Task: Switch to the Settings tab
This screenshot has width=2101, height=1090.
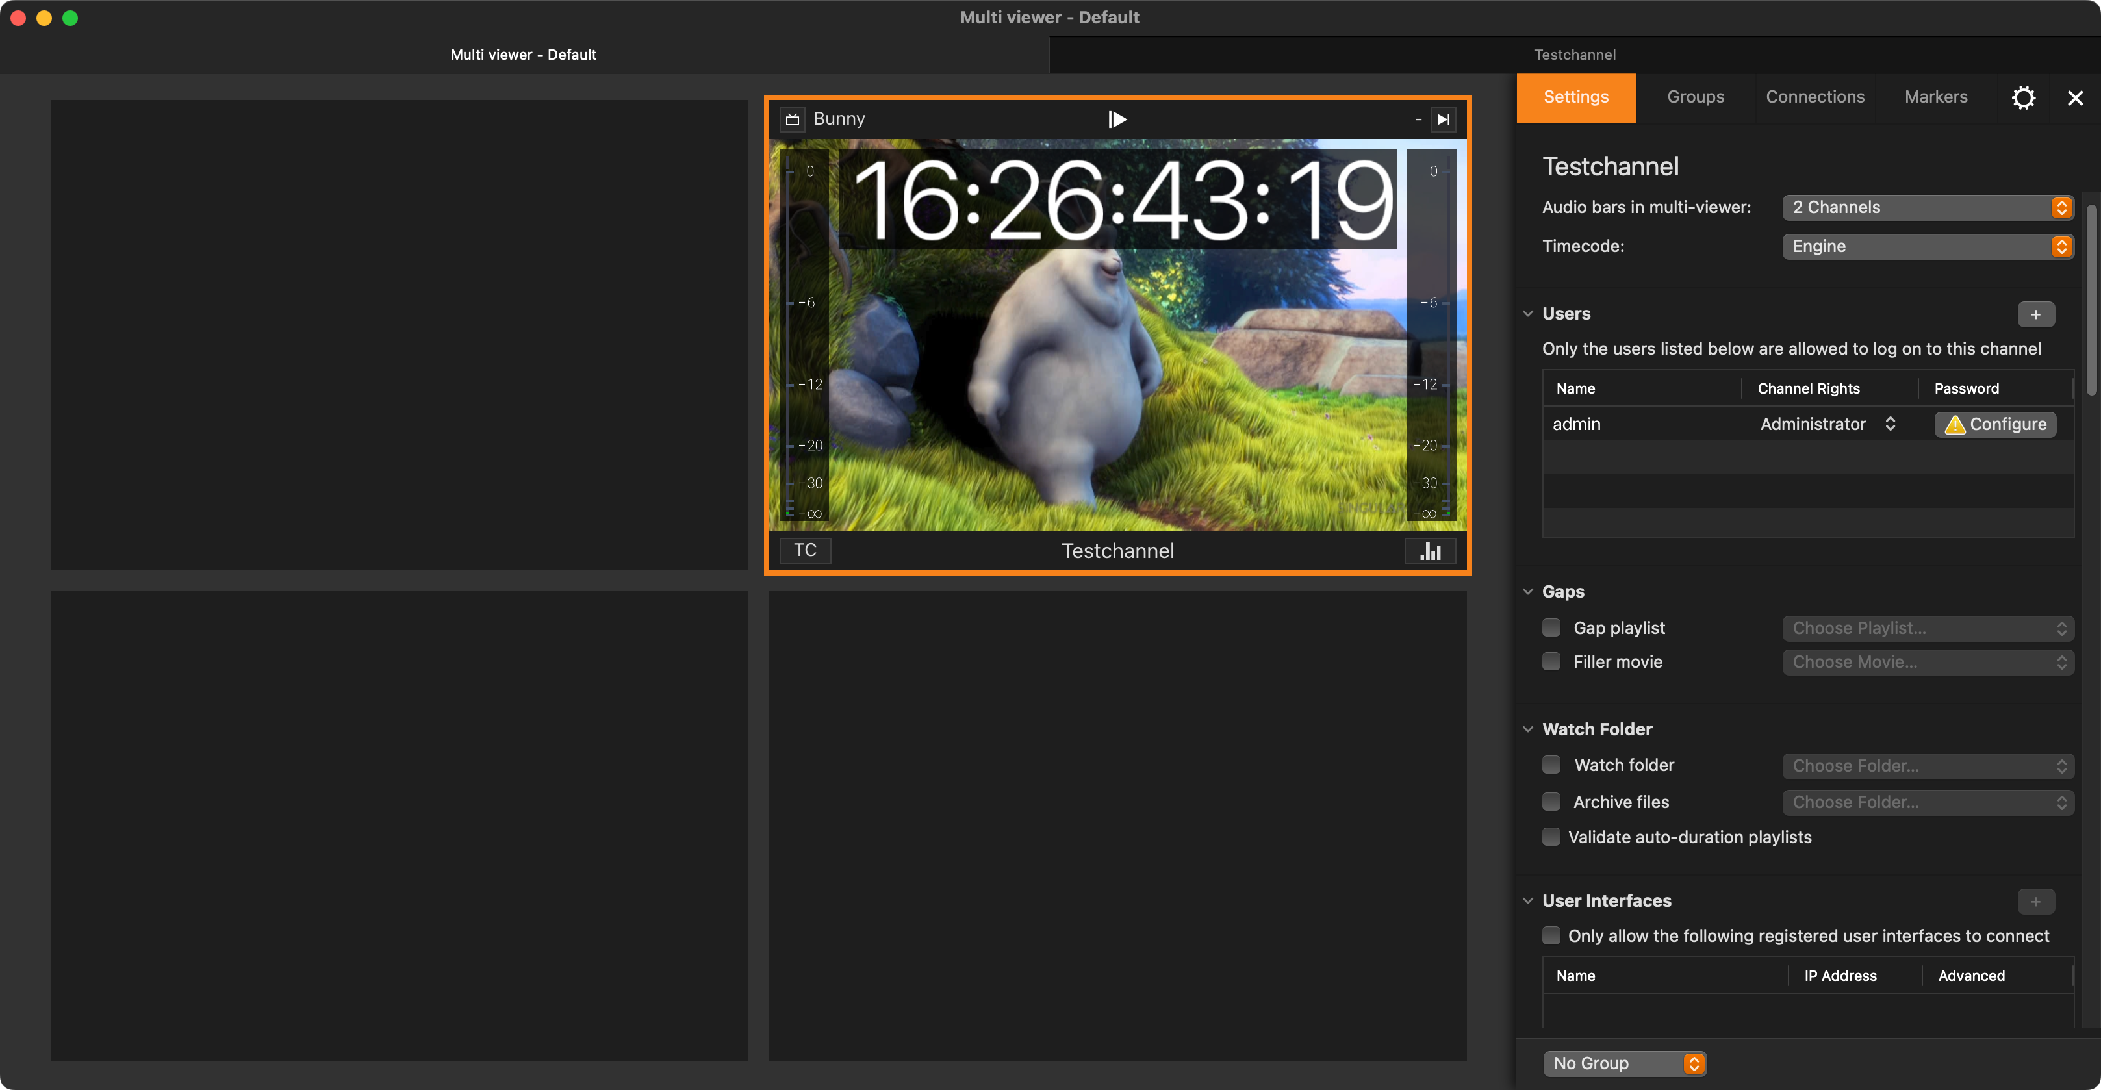Action: (1576, 98)
